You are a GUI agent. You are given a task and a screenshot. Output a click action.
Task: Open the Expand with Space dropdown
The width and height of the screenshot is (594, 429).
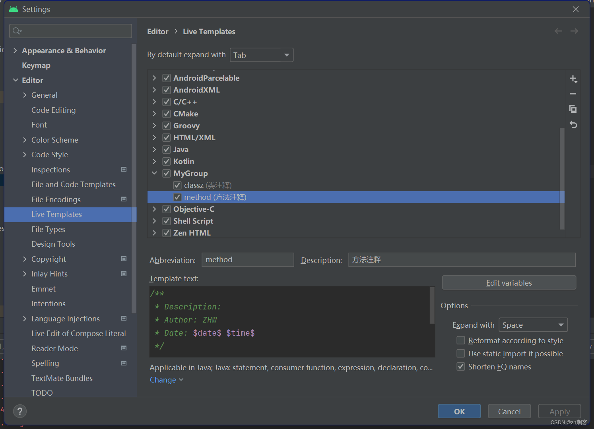coord(533,325)
